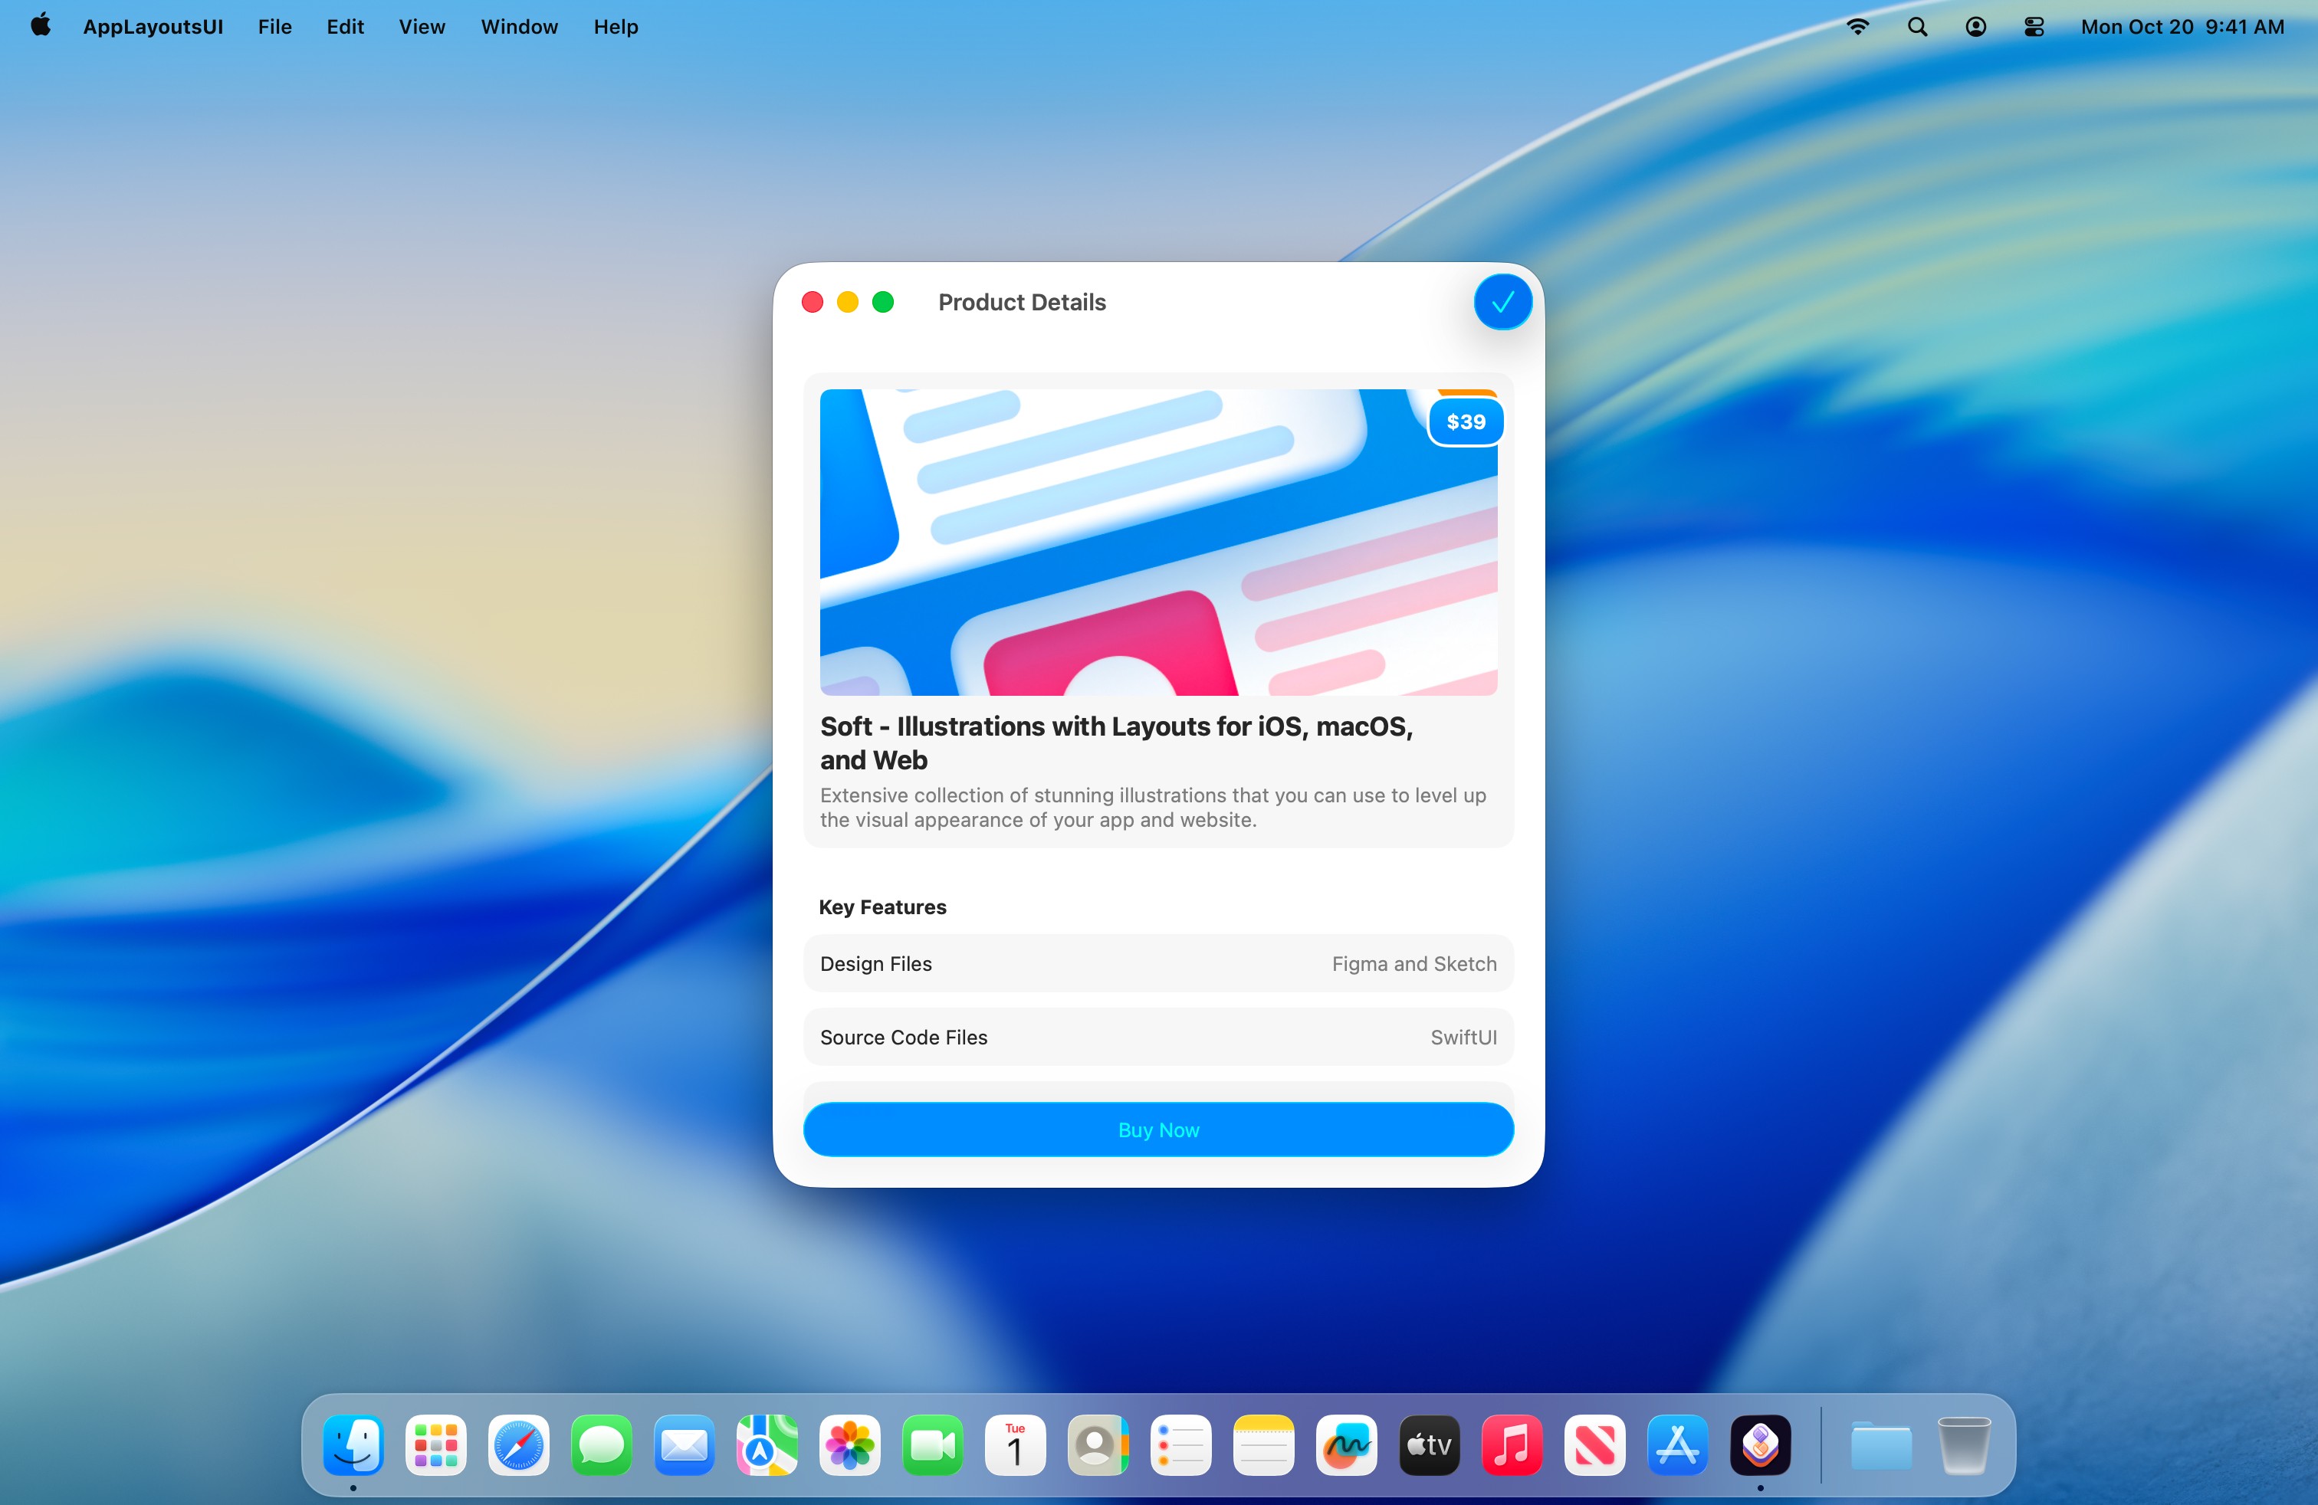The width and height of the screenshot is (2318, 1505).
Task: Open the Apple menu
Action: (x=41, y=26)
